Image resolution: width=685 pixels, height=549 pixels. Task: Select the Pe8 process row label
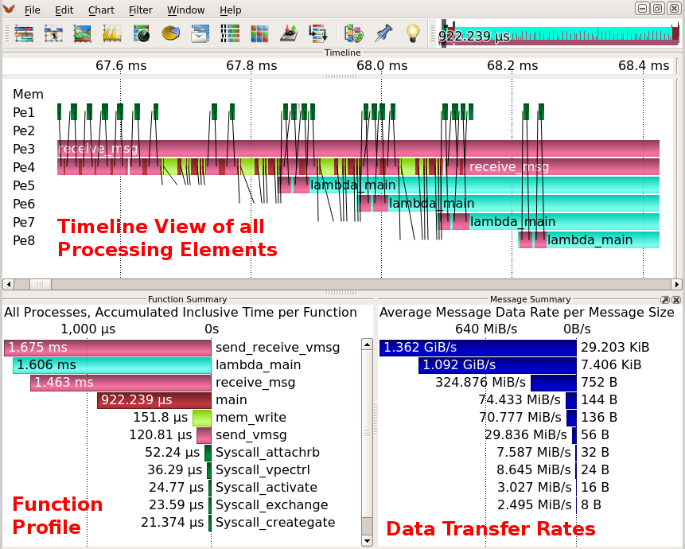[x=24, y=240]
